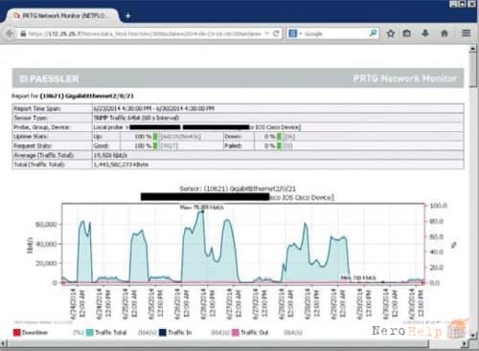
Task: Open the hamburger menu icon
Action: click(x=467, y=33)
